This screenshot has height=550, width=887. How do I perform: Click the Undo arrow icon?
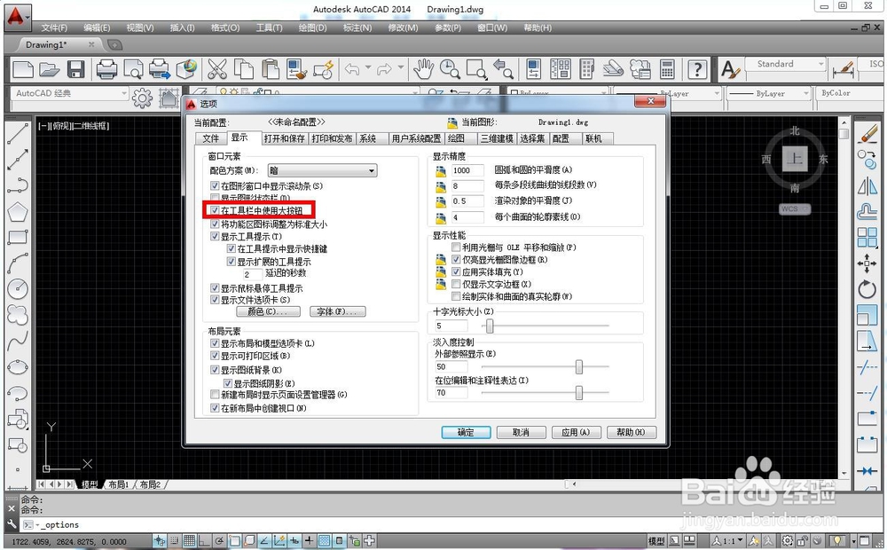[351, 68]
